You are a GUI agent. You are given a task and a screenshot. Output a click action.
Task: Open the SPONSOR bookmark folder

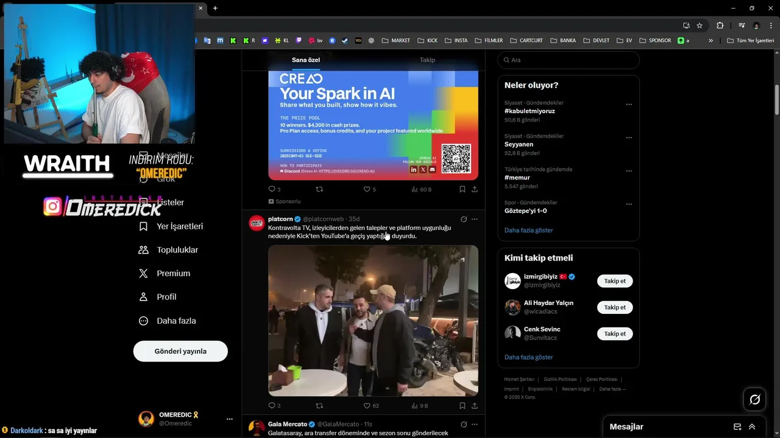tap(655, 41)
